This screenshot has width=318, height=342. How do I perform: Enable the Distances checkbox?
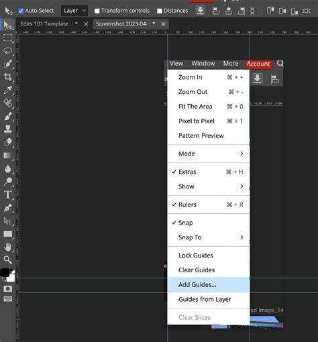pyautogui.click(x=160, y=11)
